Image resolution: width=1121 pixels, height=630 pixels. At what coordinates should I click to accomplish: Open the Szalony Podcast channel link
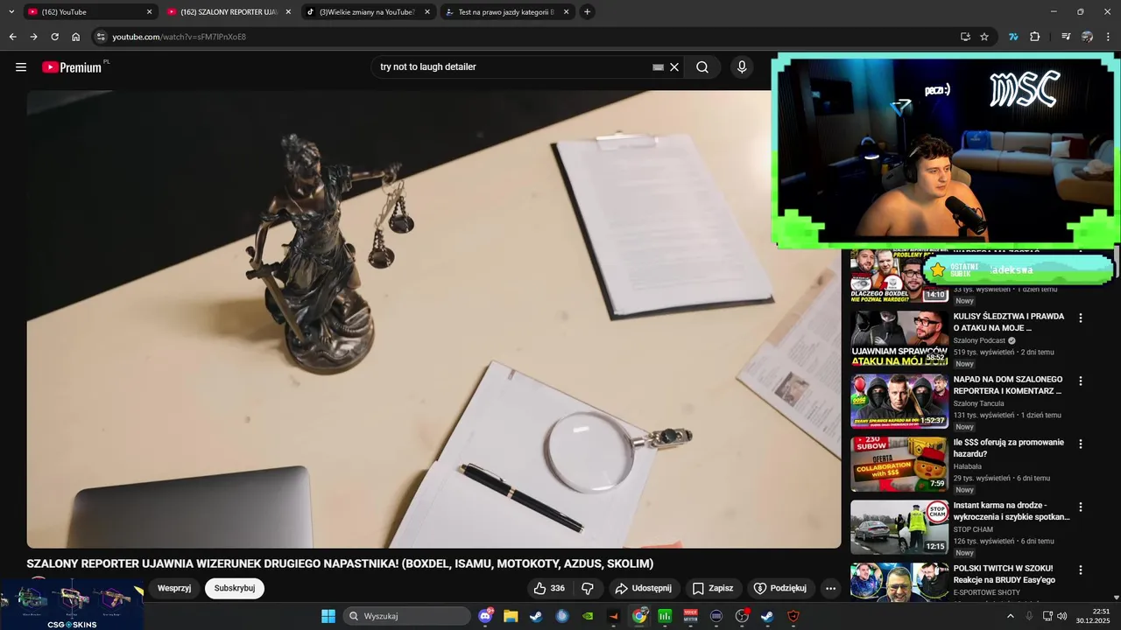click(x=979, y=341)
